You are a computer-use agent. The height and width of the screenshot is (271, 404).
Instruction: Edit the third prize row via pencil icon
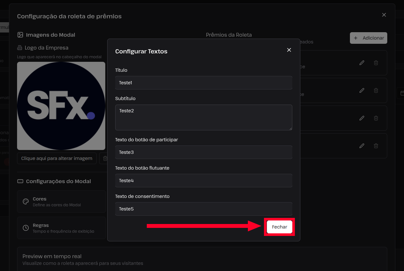point(362,118)
